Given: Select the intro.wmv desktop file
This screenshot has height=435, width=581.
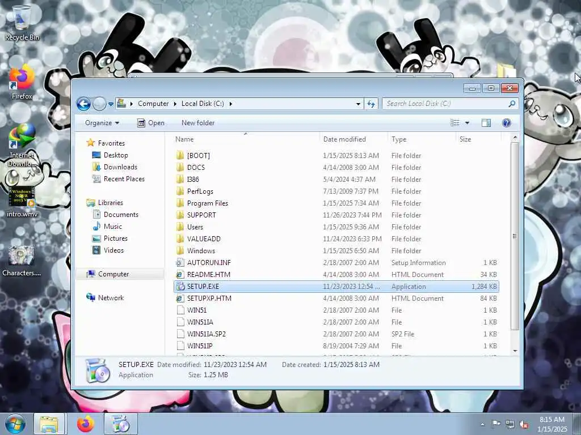Looking at the screenshot, I should (22, 202).
